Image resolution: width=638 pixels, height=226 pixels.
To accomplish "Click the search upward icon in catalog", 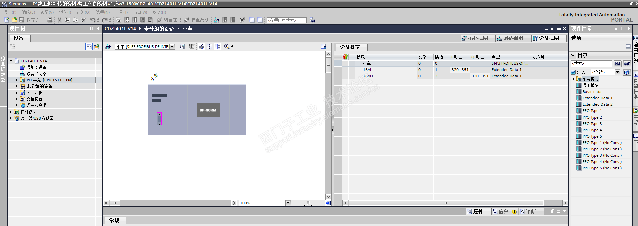I will pyautogui.click(x=627, y=63).
